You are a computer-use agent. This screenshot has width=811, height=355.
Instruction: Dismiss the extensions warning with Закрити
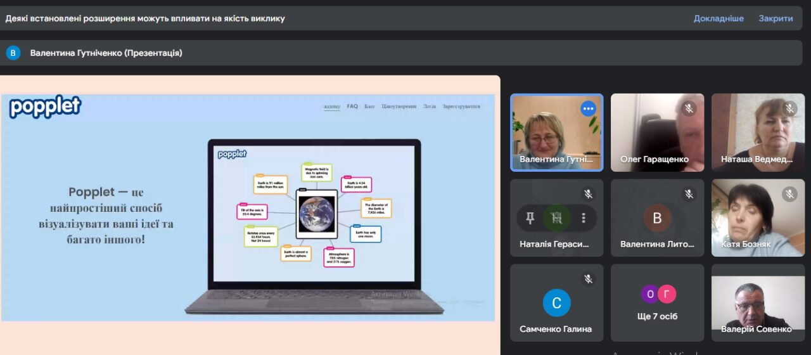pos(776,18)
